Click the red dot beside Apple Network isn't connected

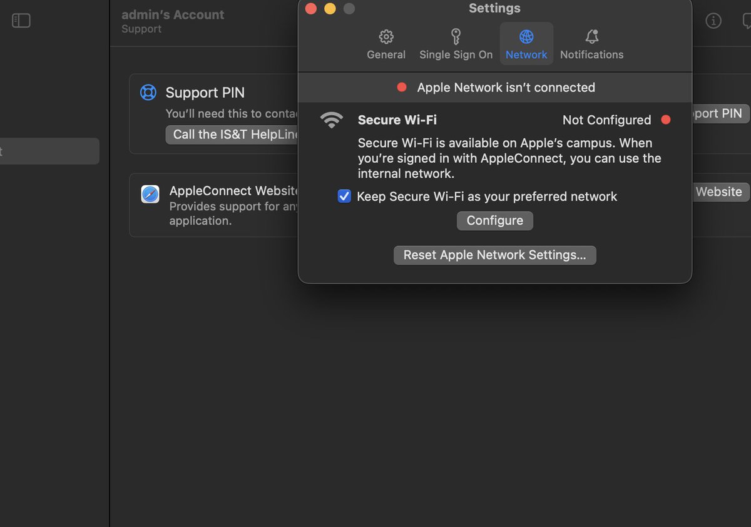tap(402, 87)
